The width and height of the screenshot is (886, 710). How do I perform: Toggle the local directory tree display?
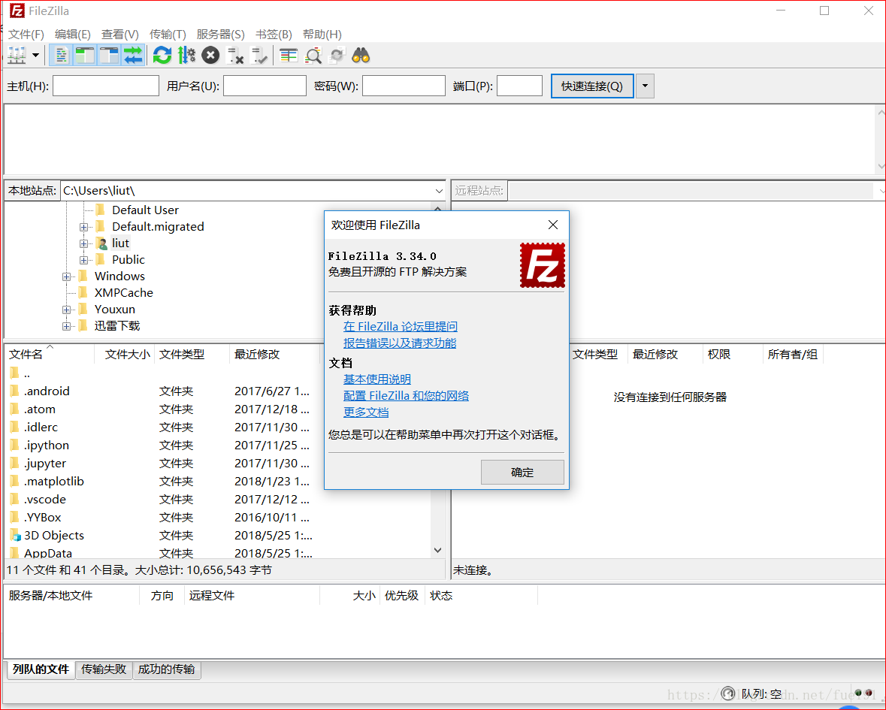[85, 56]
